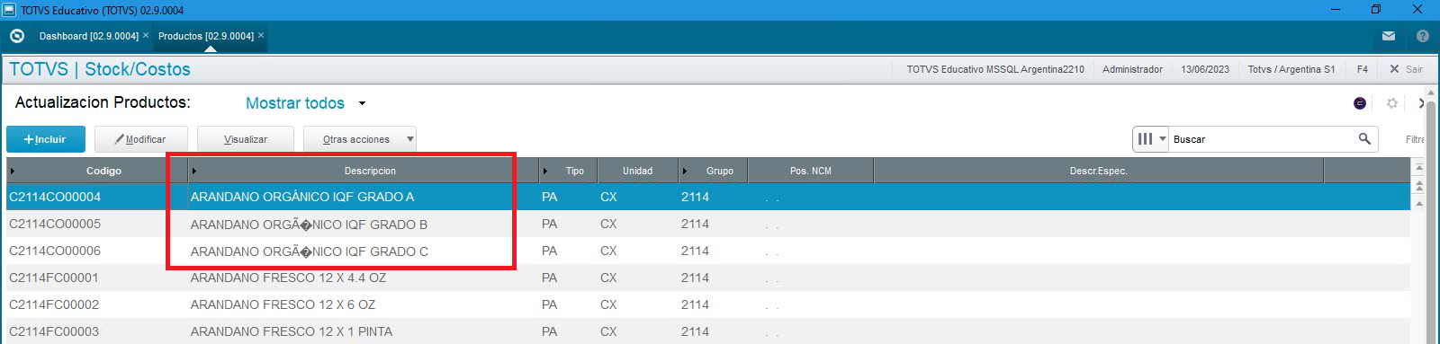Screen dimensions: 1440x344
Task: Select row C2114FC00003
Action: (x=708, y=331)
